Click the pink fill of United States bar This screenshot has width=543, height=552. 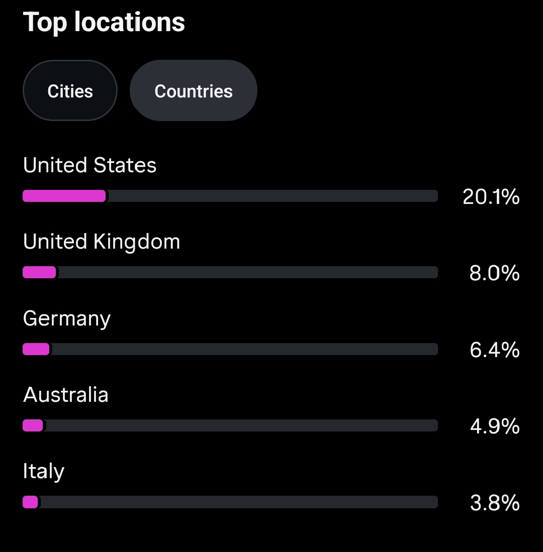(x=64, y=196)
